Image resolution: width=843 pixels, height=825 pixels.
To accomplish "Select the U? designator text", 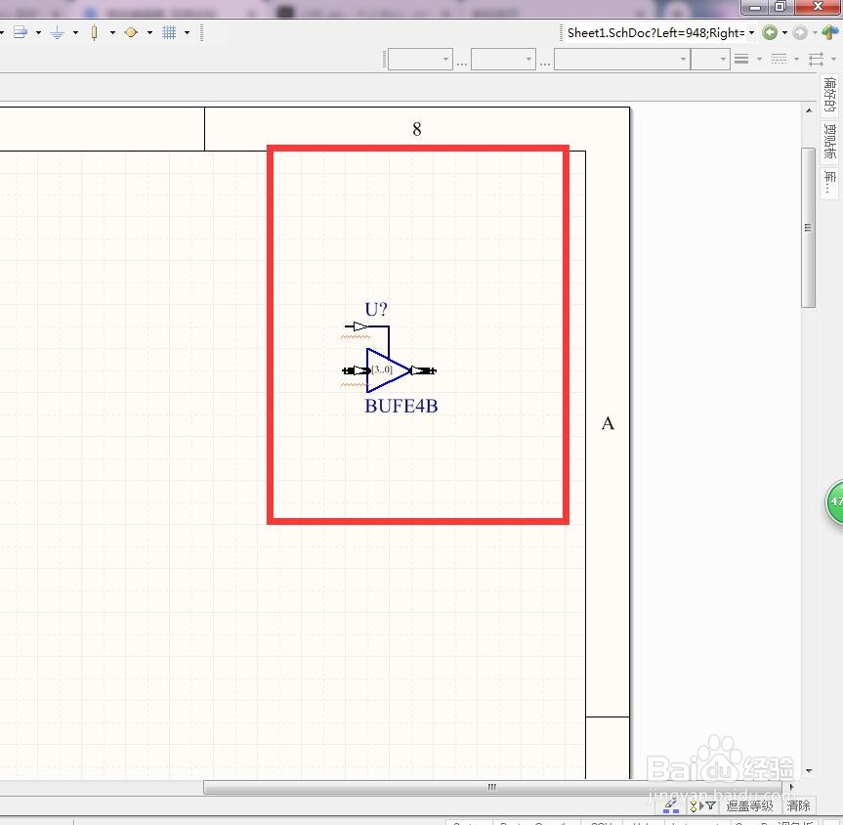I will 376,310.
